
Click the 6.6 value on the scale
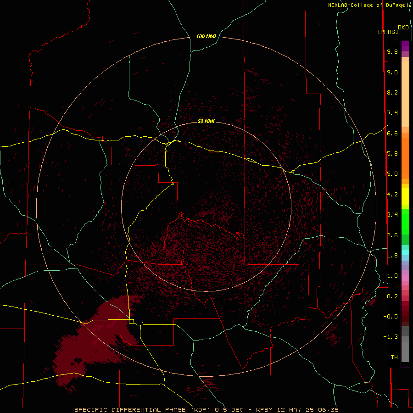(x=392, y=134)
